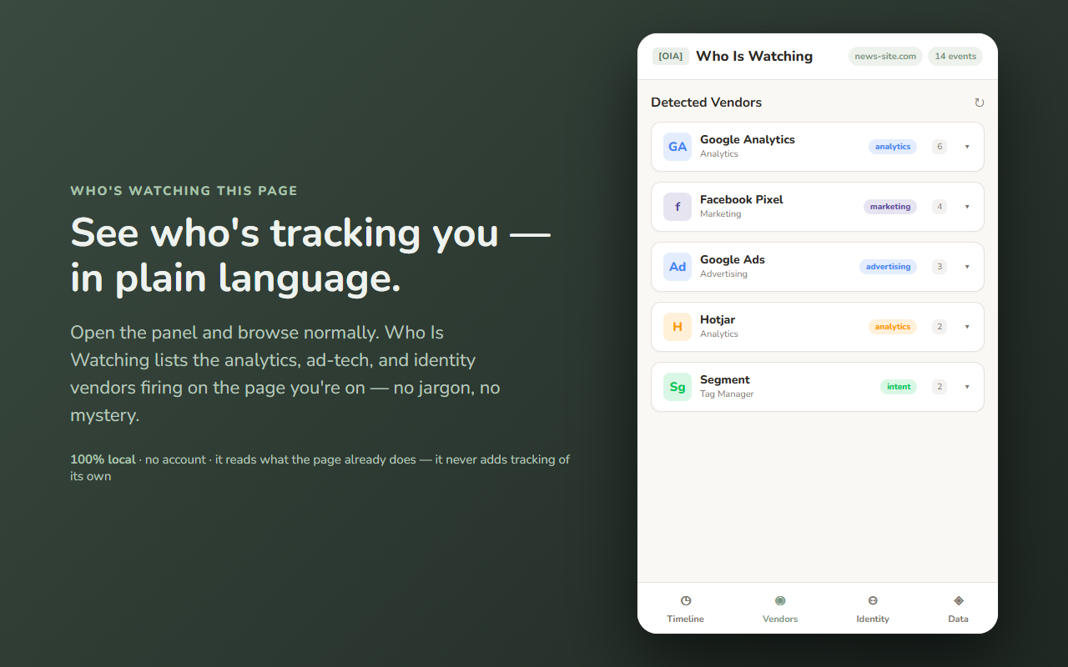Click the intent tag on Segment
The image size is (1068, 667).
899,387
